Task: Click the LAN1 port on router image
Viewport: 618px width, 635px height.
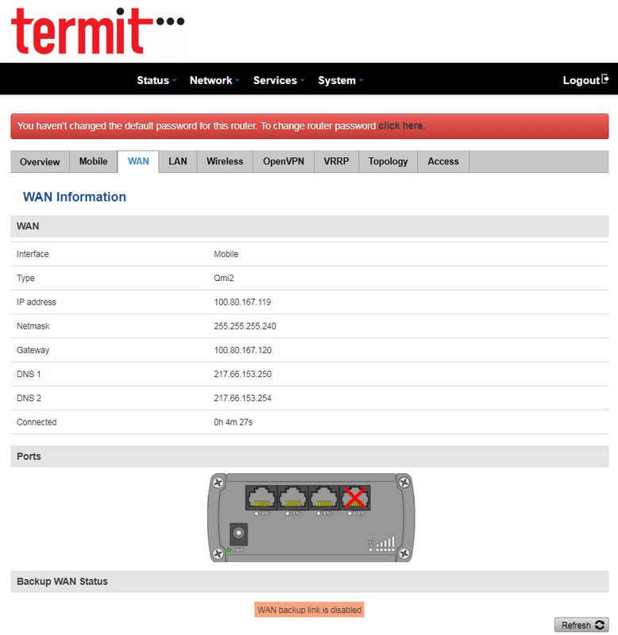Action: click(x=262, y=498)
